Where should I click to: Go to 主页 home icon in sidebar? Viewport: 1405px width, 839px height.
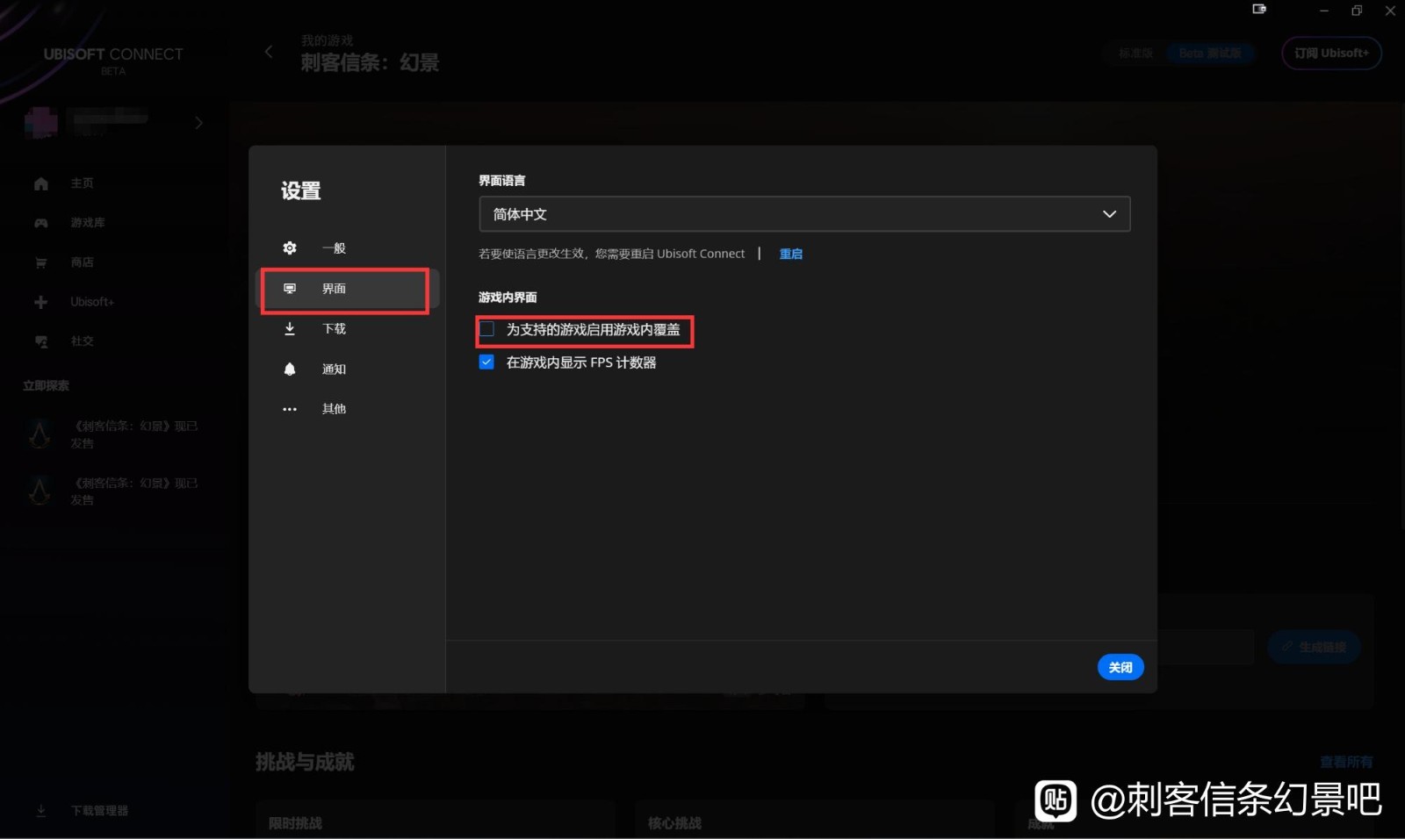[41, 183]
